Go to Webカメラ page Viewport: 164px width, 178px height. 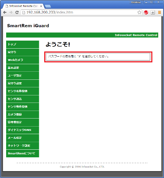point(22,60)
